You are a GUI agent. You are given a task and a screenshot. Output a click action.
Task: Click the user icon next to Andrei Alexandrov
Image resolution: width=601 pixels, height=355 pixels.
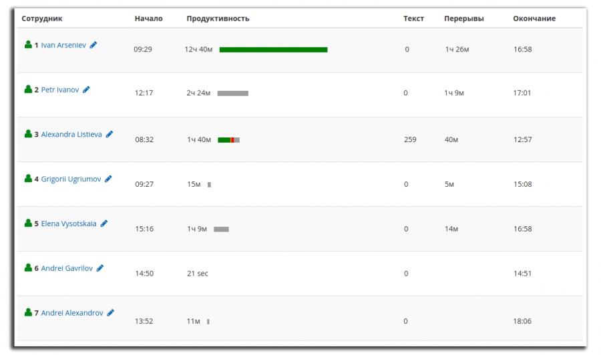(x=28, y=312)
